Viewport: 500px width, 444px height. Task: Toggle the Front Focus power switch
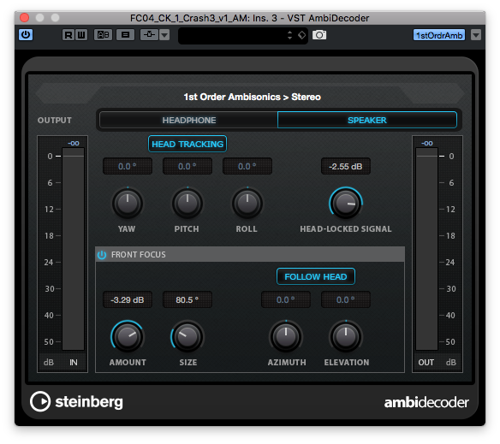point(102,255)
